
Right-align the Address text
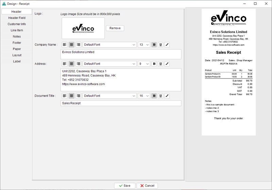pos(79,64)
